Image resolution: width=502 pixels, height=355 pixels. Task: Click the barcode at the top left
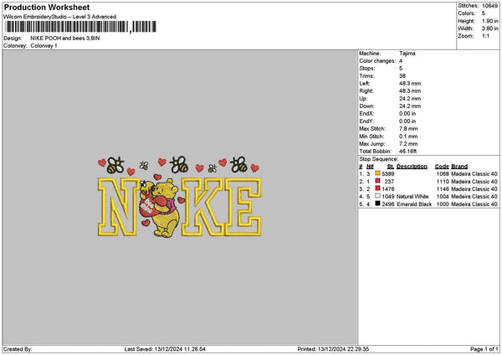click(x=81, y=27)
